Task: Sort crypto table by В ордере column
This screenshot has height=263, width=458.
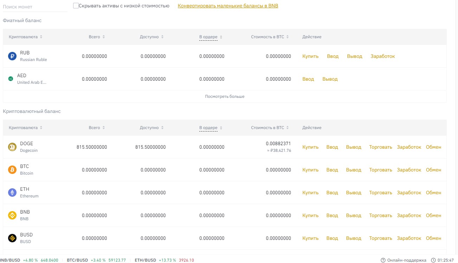Action: pyautogui.click(x=211, y=128)
